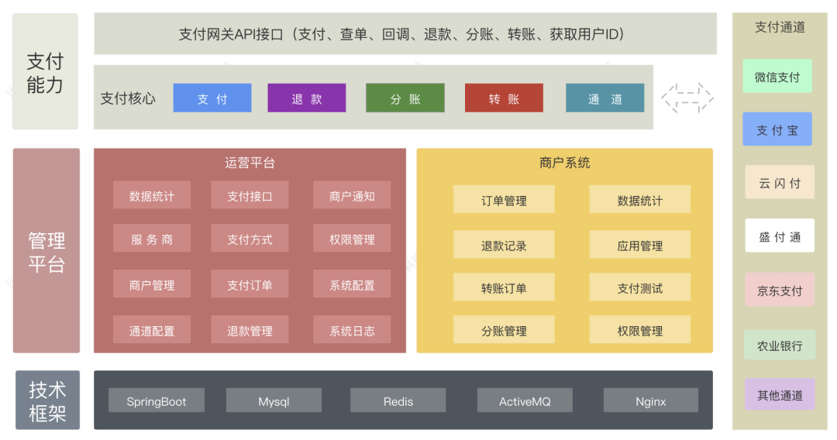Viewport: 837px width, 440px height.
Task: Choose the 云闪付 channel
Action: pos(779,183)
